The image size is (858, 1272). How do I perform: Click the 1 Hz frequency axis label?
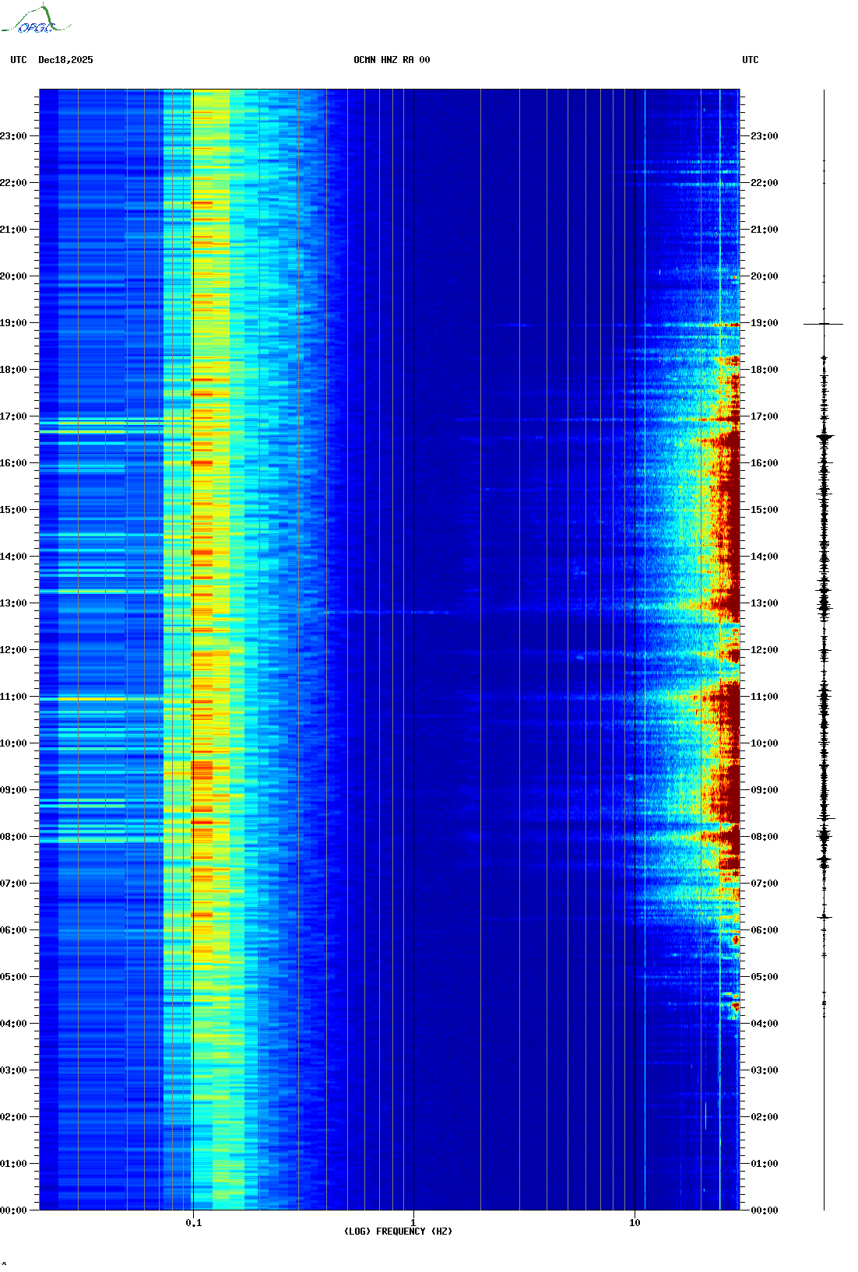coord(413,1223)
